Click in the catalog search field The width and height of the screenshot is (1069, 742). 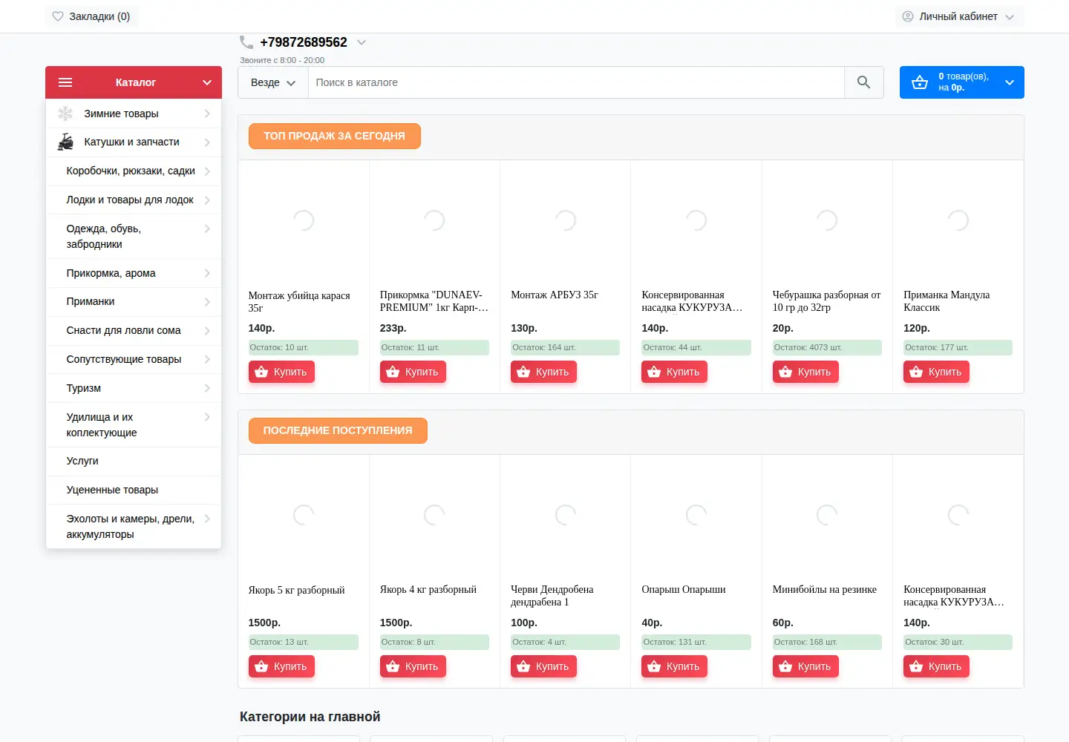click(x=576, y=82)
